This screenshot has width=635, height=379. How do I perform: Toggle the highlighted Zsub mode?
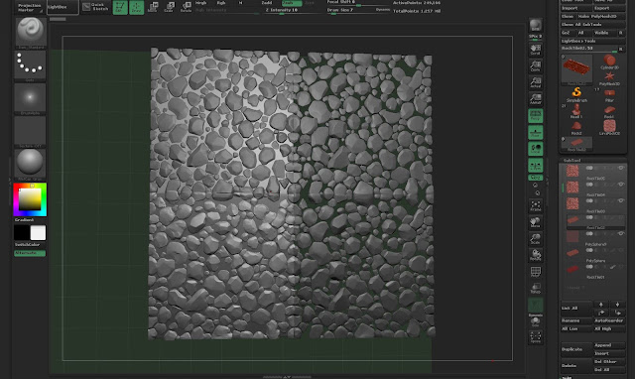(292, 3)
